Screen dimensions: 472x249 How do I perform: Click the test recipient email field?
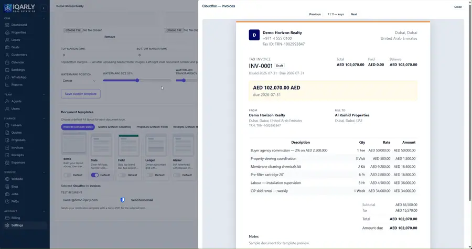(x=89, y=200)
